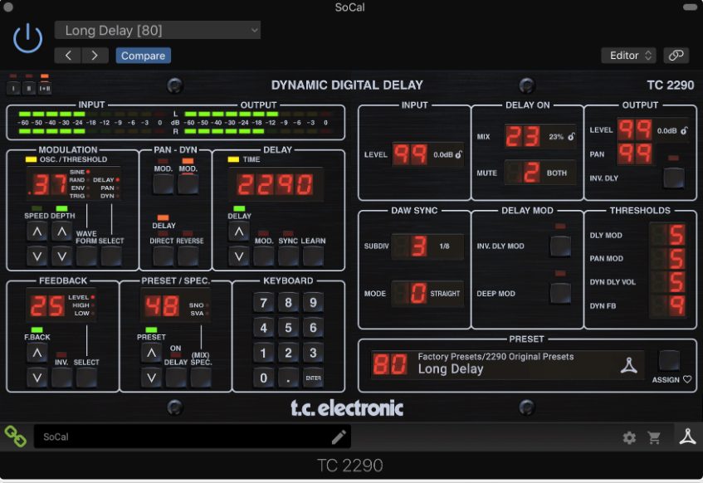Image resolution: width=703 pixels, height=483 pixels.
Task: Toggle the delay SYNC button
Action: (288, 256)
